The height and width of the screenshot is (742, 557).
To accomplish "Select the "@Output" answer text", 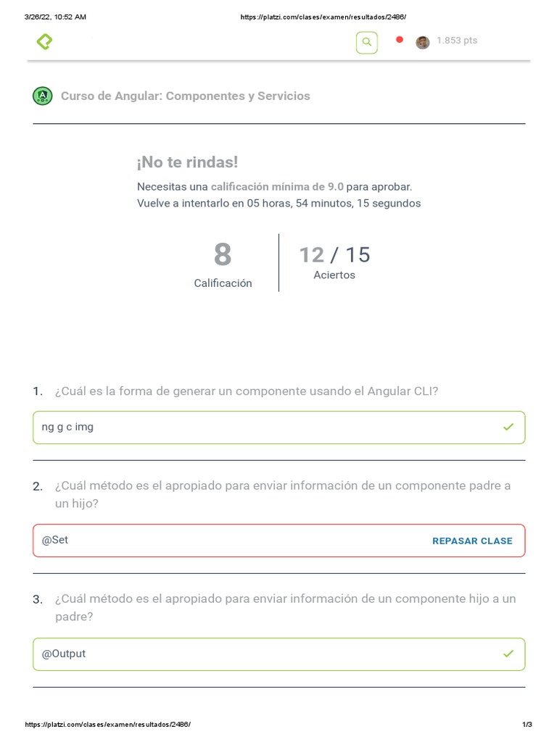I will [x=64, y=654].
